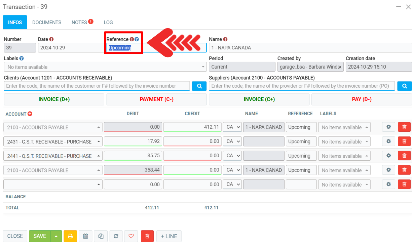
Task: Expand the Save button options arrow
Action: [x=56, y=236]
